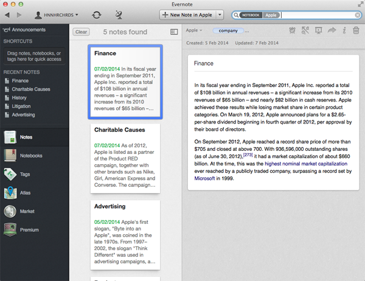Clear search field with the x icon

358,15
